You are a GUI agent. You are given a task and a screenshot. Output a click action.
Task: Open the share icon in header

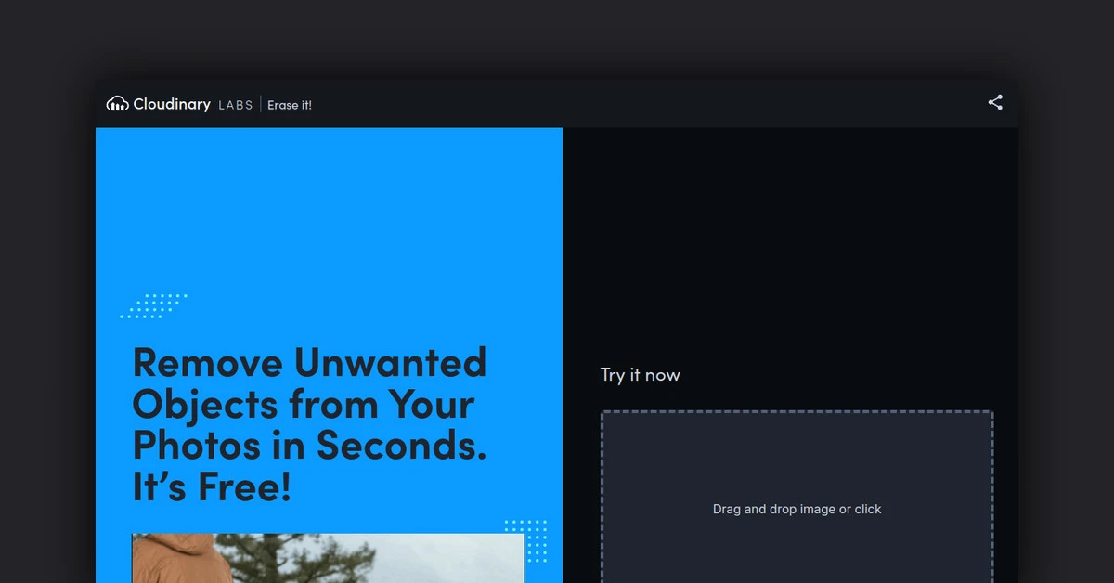tap(995, 103)
